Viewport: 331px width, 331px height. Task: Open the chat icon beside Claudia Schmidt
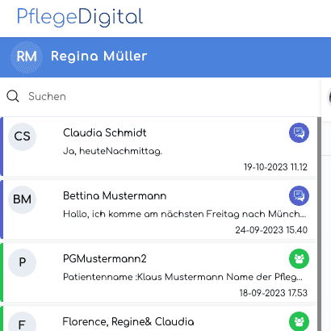[x=299, y=132]
